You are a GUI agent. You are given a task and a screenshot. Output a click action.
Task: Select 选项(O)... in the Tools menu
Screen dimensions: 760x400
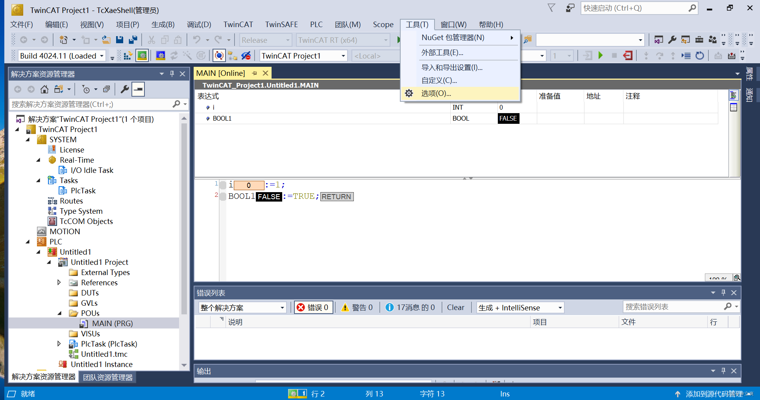tap(460, 93)
